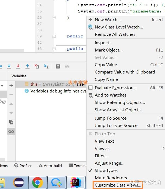Screen dimensions: 165x189
Task: Choose Add to Watches
Action: coord(126,95)
